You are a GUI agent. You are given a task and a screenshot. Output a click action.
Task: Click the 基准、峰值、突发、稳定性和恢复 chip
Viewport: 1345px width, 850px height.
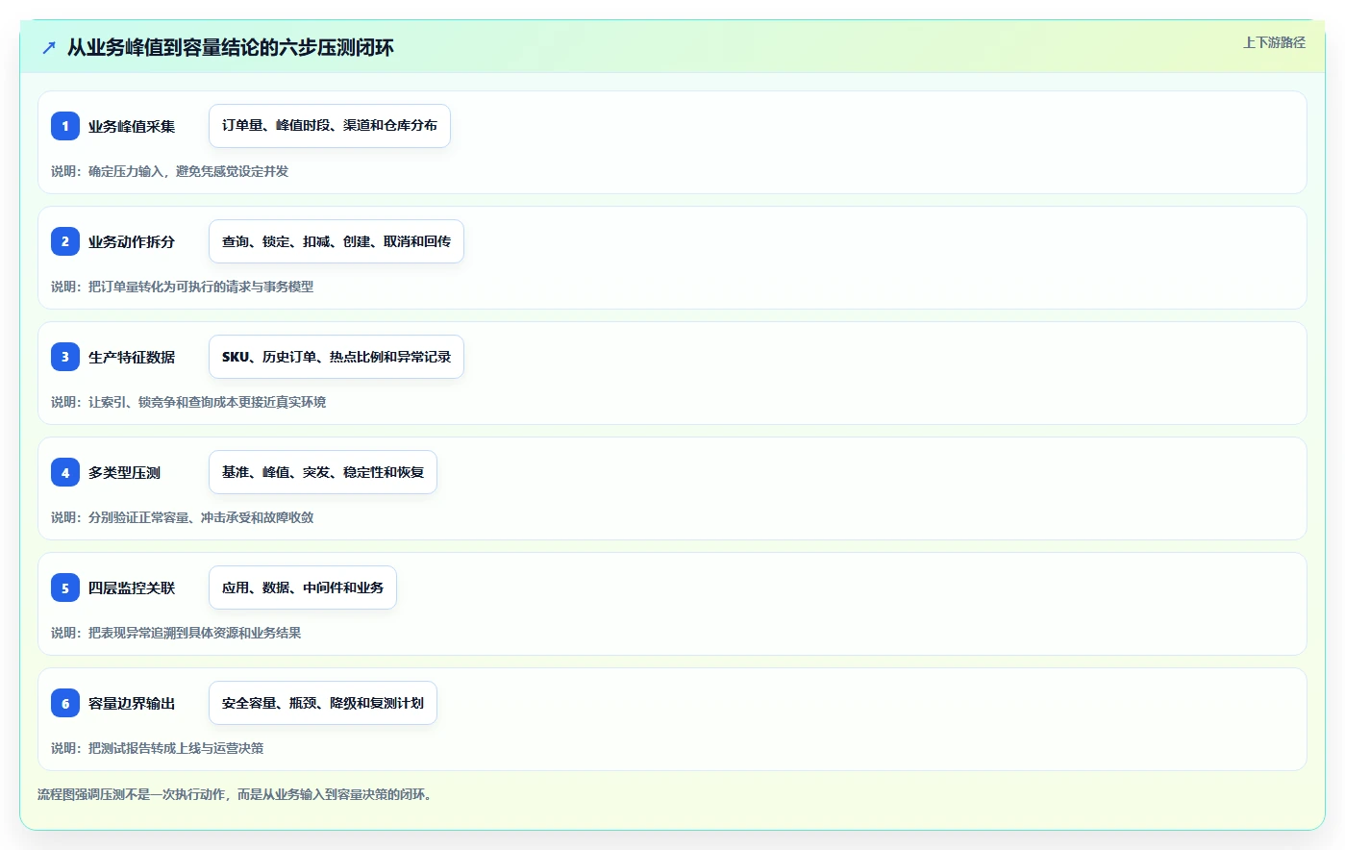323,472
